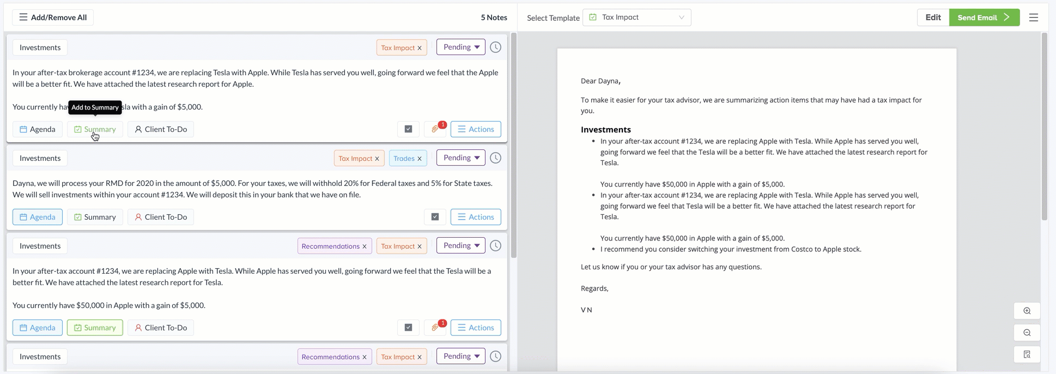Remove Apple-to-Tesla note from Summary
This screenshot has height=374, width=1056.
(x=95, y=328)
